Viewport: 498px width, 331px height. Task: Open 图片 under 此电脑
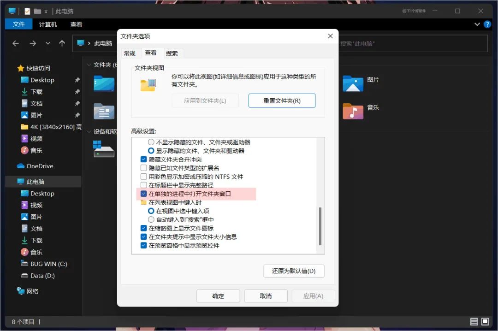tap(36, 217)
